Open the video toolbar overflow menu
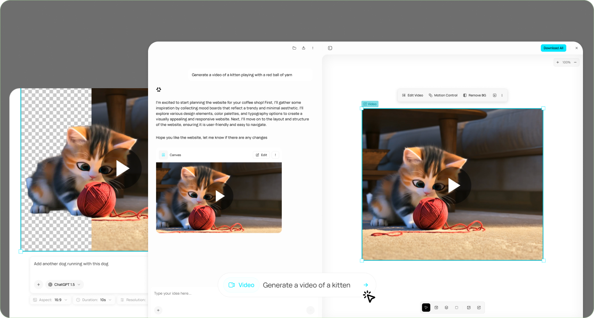 [x=502, y=95]
